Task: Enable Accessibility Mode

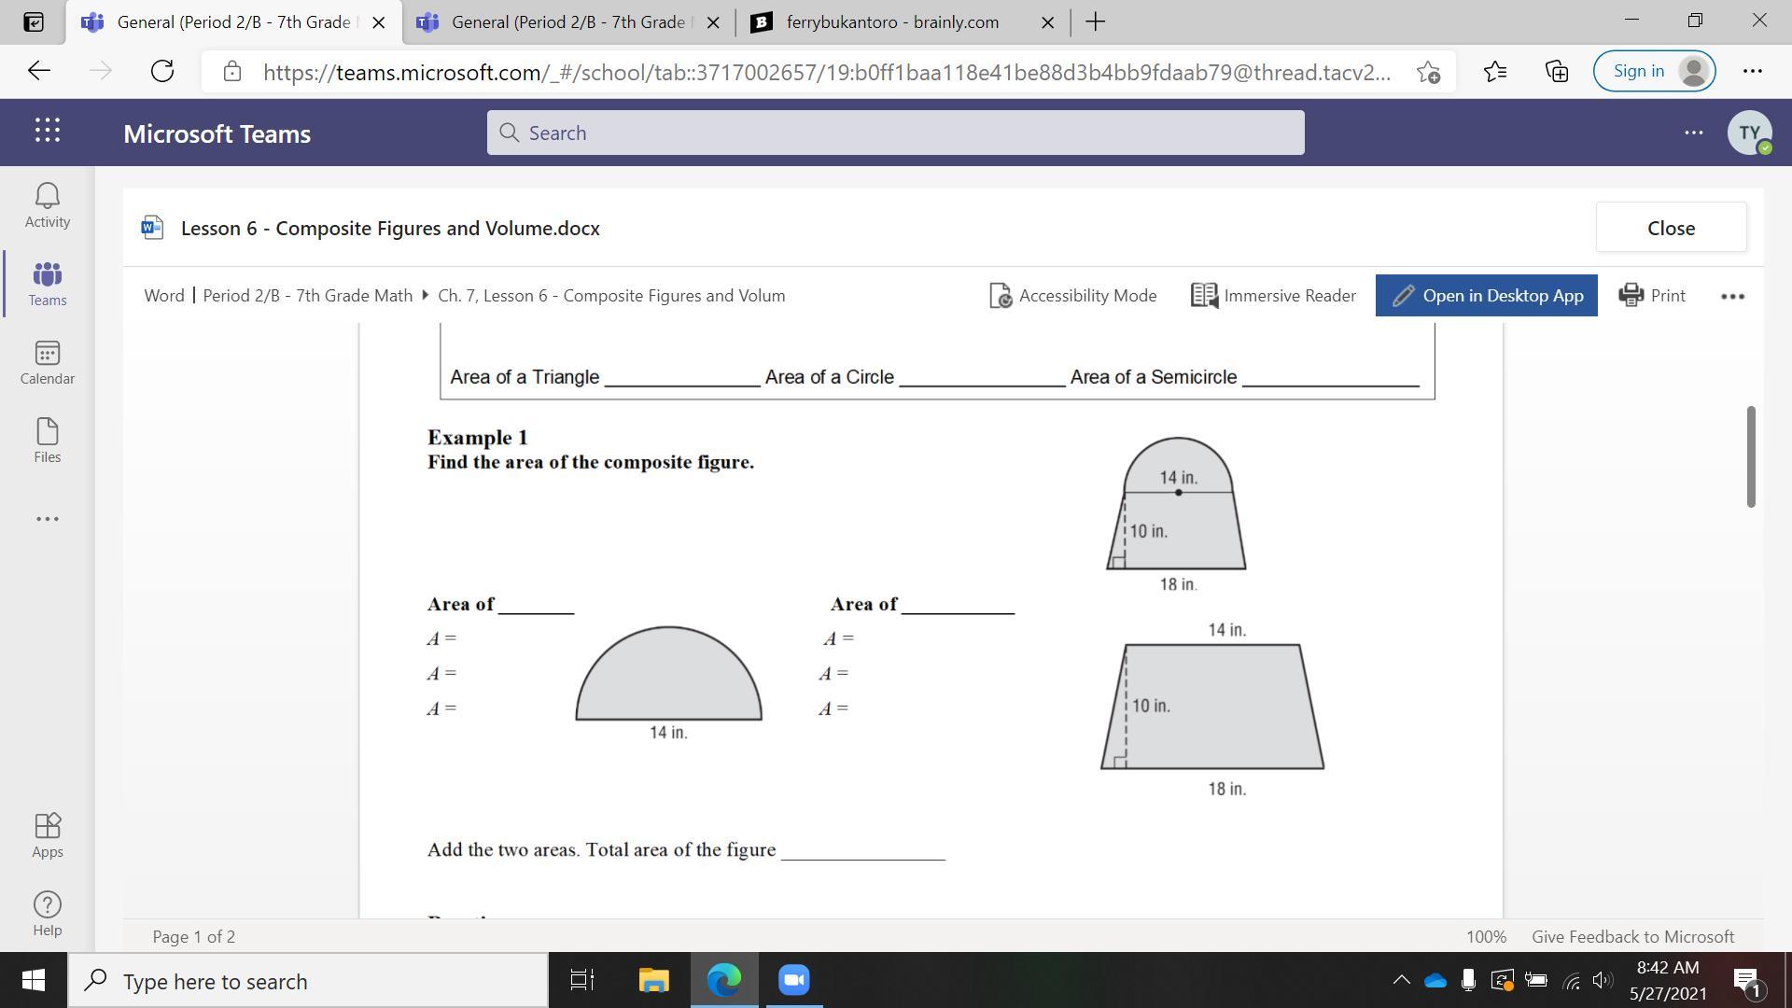Action: tap(1072, 295)
